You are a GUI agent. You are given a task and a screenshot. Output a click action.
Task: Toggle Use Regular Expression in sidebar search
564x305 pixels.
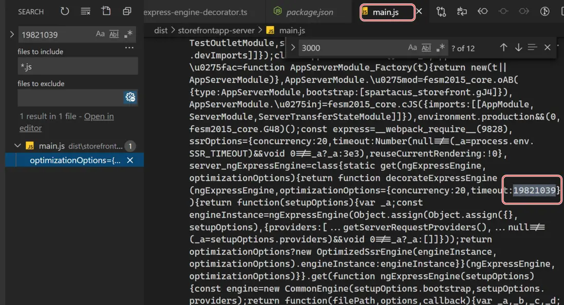(128, 34)
